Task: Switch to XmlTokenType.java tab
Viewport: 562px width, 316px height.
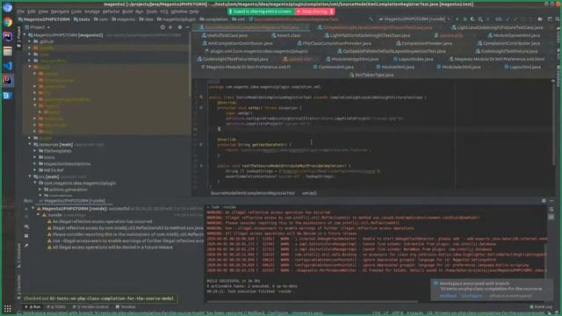Action: coord(371,75)
